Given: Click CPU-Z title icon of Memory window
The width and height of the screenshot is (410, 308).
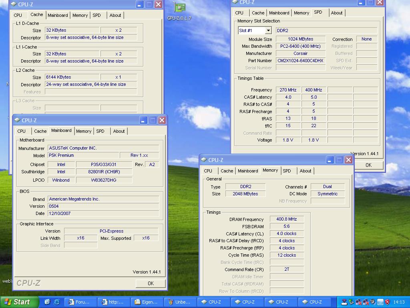Looking at the screenshot, I should click(x=204, y=160).
